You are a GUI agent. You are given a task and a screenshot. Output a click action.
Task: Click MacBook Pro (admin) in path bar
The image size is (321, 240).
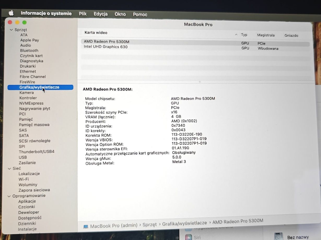[114, 225]
